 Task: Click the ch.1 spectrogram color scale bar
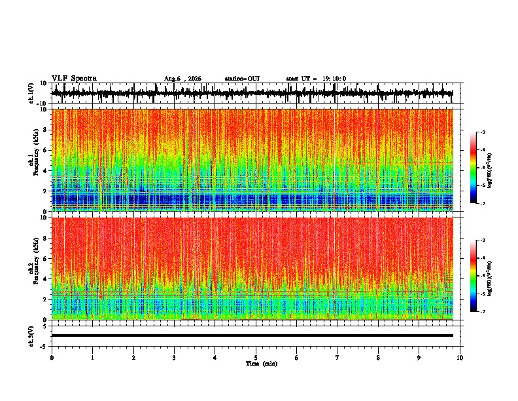(474, 168)
